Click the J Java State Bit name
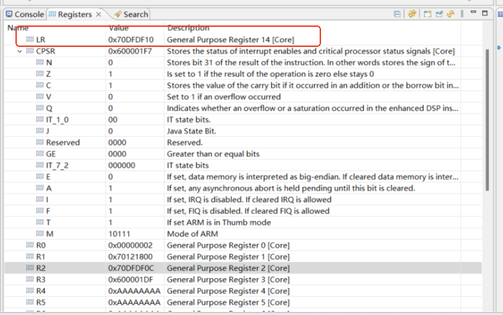The image size is (503, 315). (48, 131)
